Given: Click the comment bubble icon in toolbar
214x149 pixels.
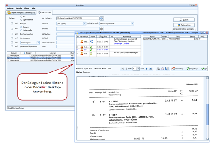Looking at the screenshot, I should [163, 69].
